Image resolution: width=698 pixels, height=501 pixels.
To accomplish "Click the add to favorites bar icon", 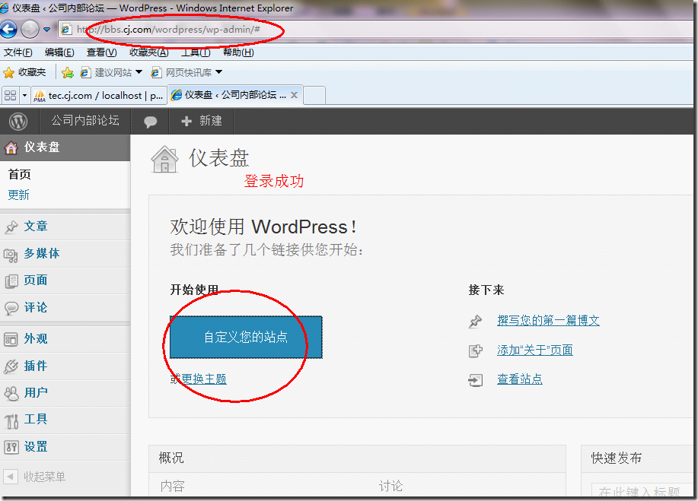I will (68, 72).
